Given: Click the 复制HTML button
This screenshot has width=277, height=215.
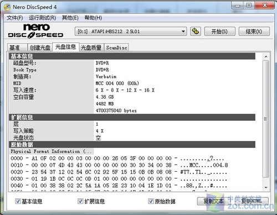Looking at the screenshot, I should 252,201.
